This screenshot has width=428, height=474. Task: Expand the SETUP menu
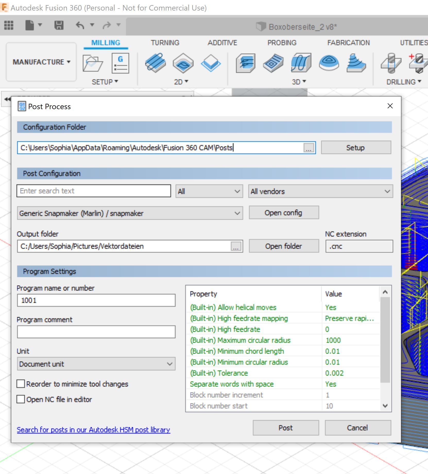105,82
